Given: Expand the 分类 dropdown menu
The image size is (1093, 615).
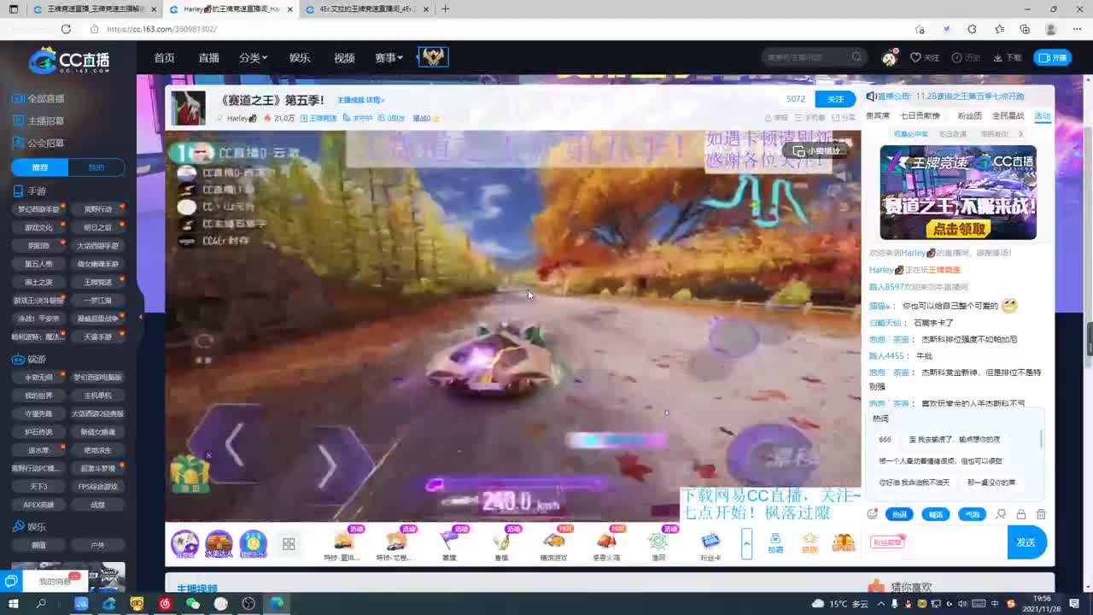Looking at the screenshot, I should pos(252,57).
